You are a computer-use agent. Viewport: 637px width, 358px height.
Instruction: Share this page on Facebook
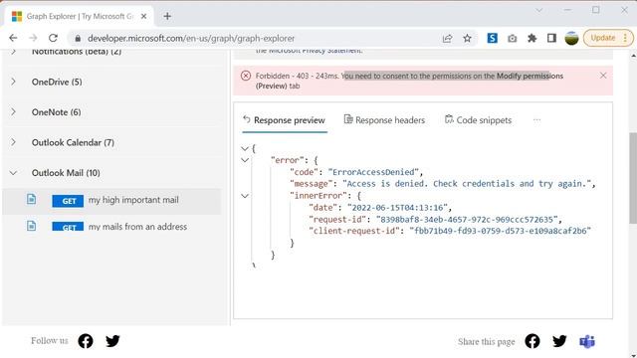532,341
